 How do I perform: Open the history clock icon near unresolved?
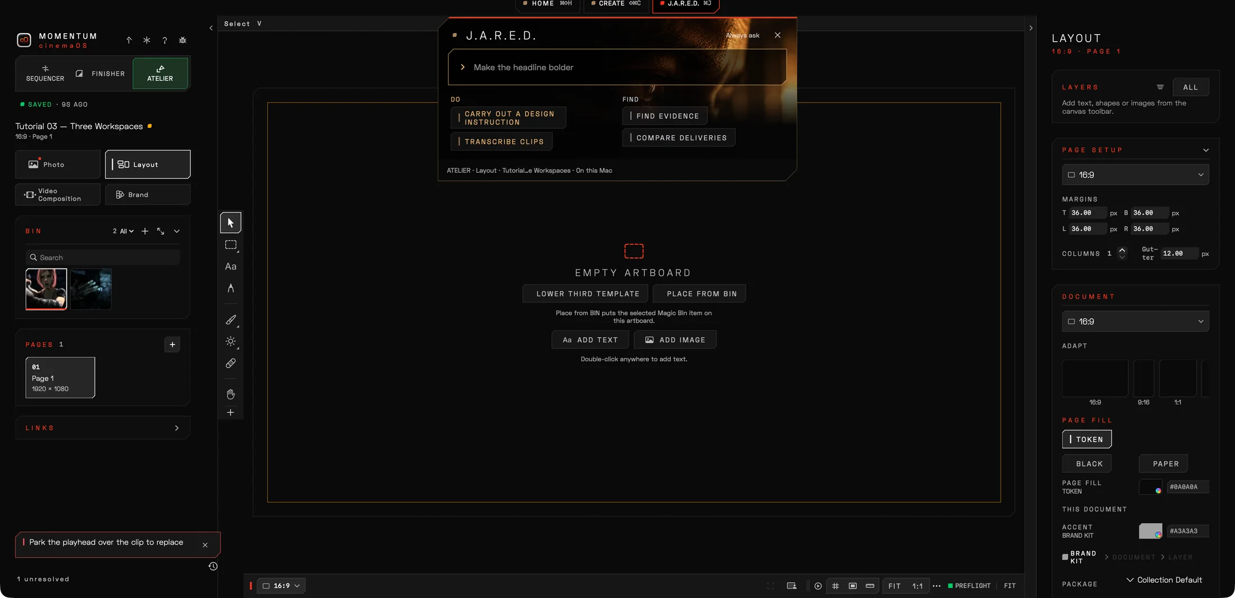pyautogui.click(x=213, y=567)
